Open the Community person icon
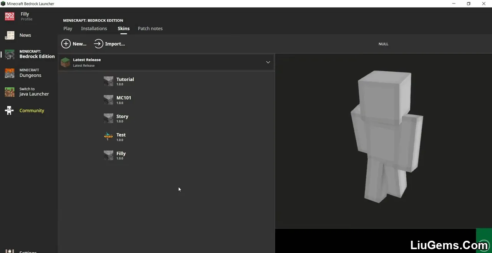Viewport: 492px width, 253px height. (x=10, y=110)
